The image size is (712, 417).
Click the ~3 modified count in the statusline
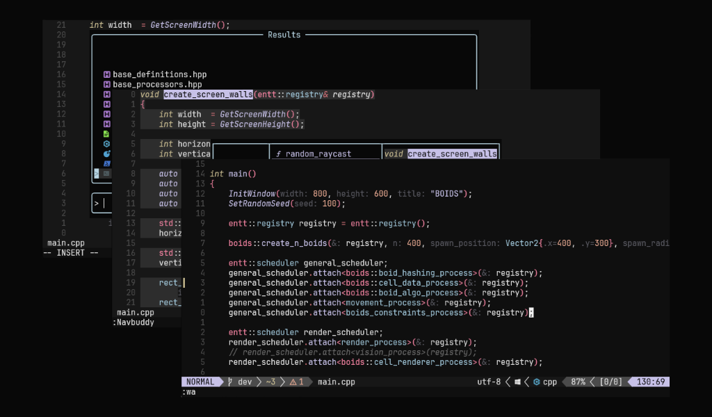[x=270, y=382]
